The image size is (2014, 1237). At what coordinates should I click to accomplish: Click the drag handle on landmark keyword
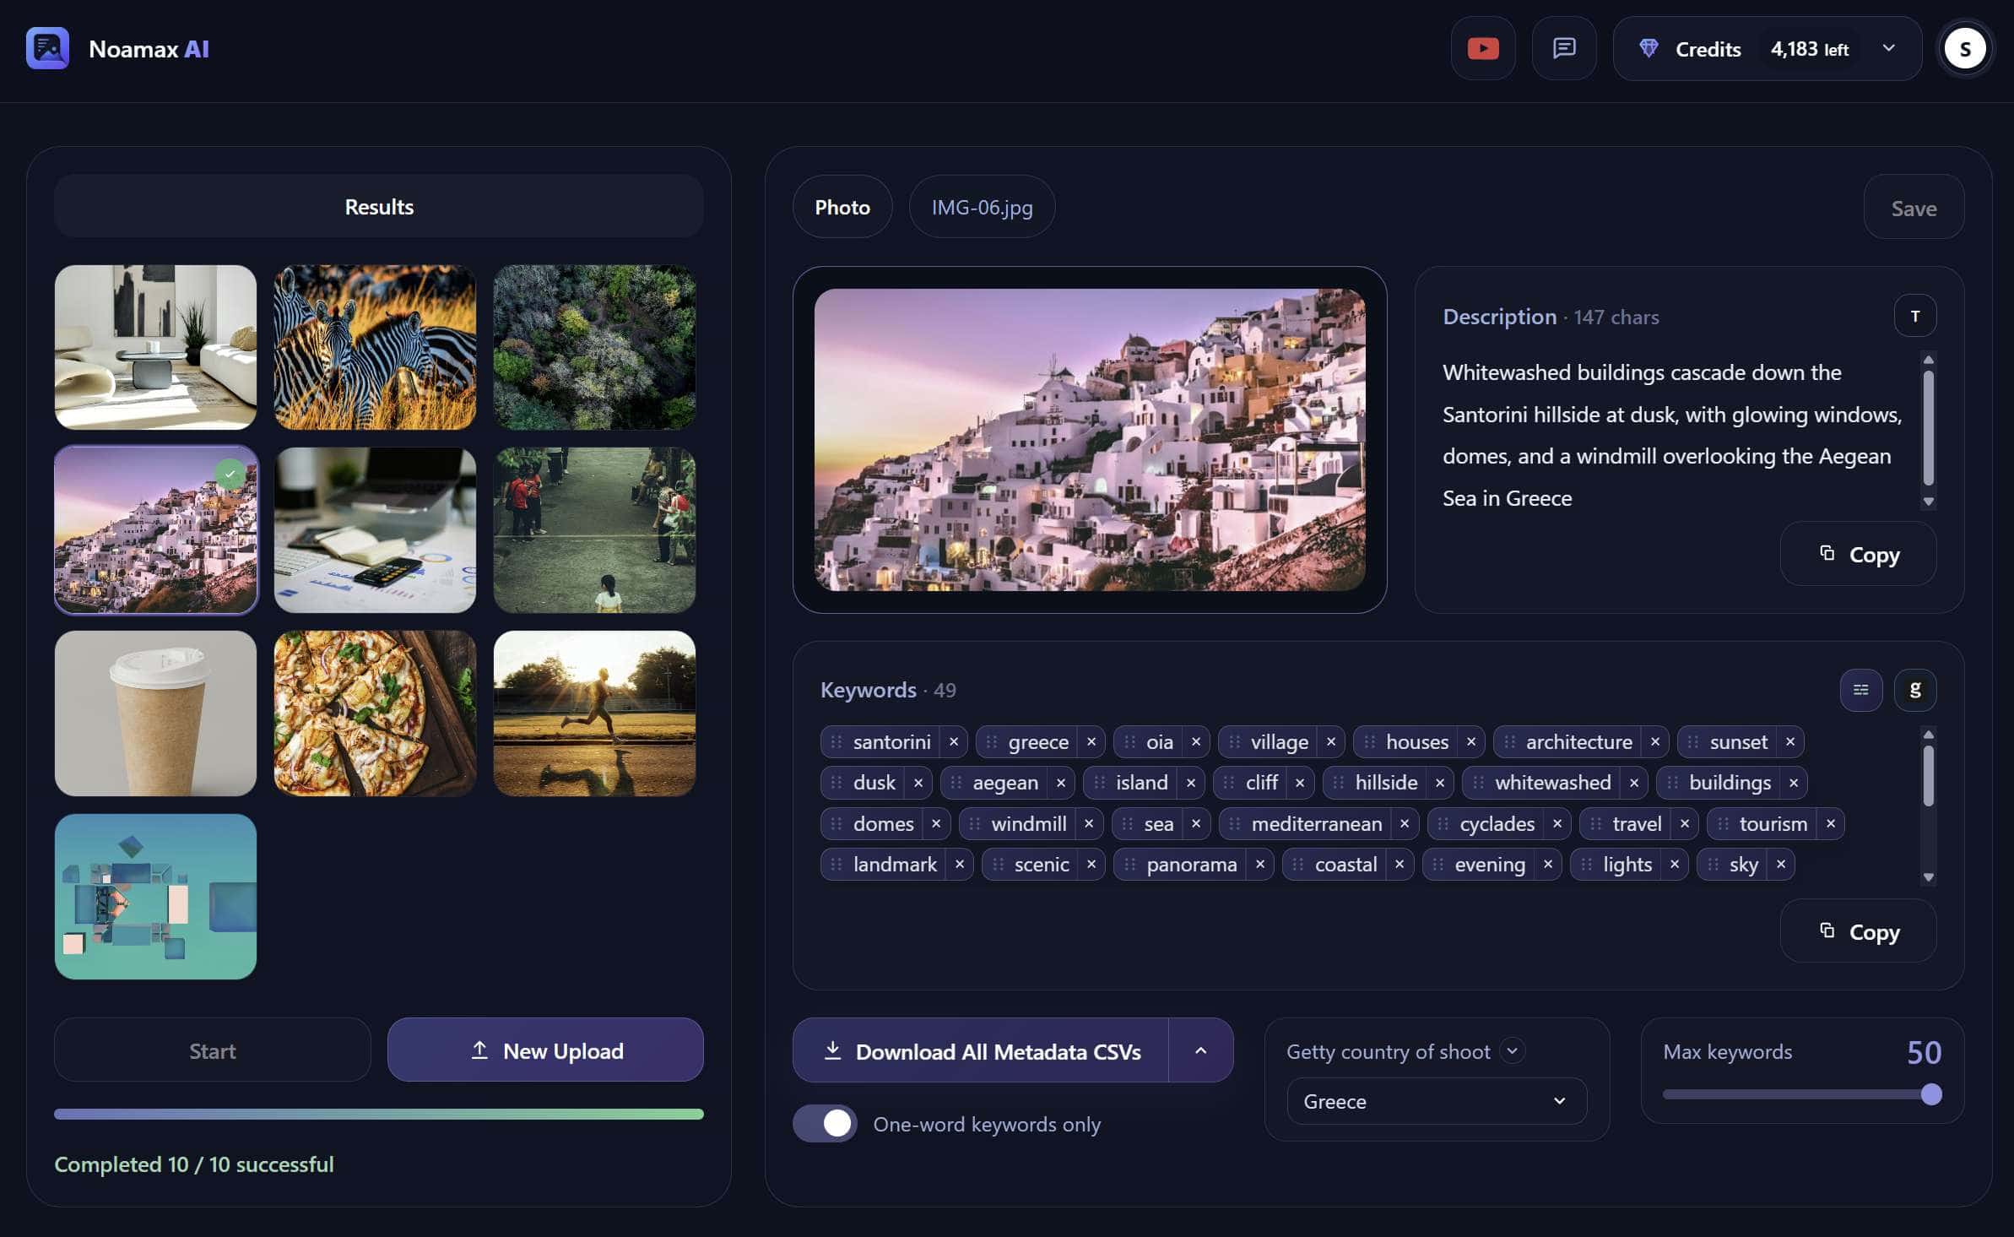click(x=836, y=864)
